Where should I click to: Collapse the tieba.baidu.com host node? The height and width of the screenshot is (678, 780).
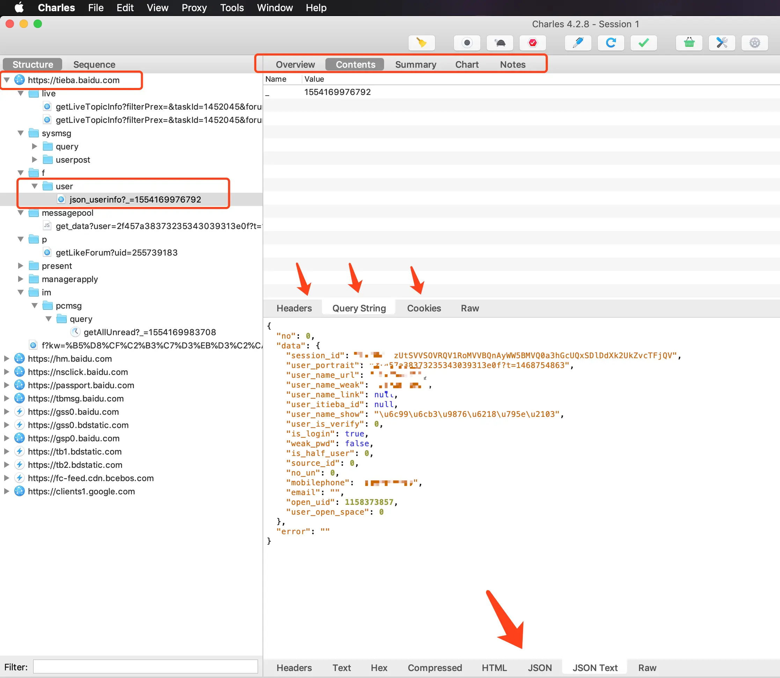click(x=7, y=80)
